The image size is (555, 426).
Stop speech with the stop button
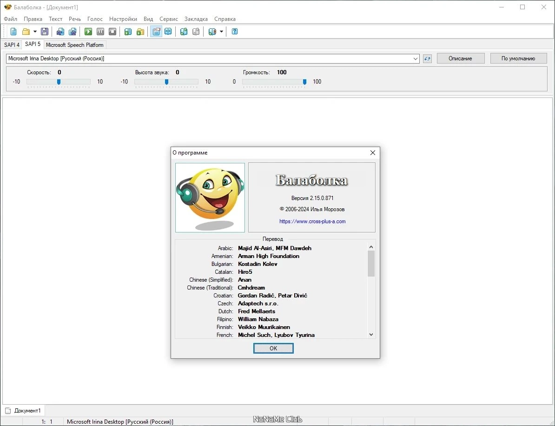[x=112, y=32]
